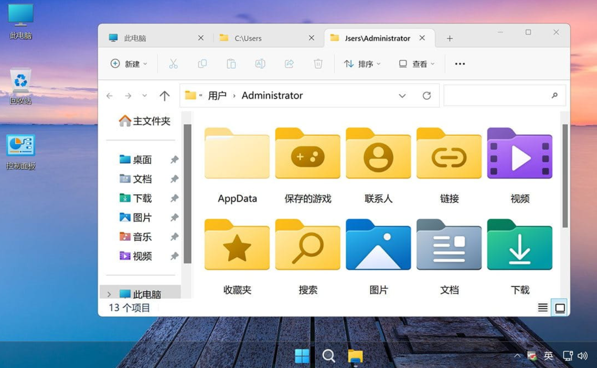This screenshot has height=368, width=597.
Task: Switch to the C:\Users tab
Action: [x=267, y=38]
